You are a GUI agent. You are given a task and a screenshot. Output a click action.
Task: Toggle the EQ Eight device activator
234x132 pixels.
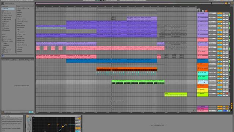27,116
